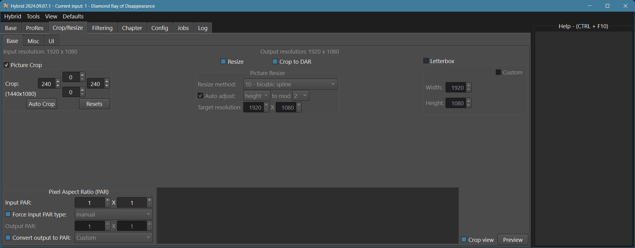The height and width of the screenshot is (248, 635).
Task: Increase the Letterbox Width value
Action: coord(469,85)
